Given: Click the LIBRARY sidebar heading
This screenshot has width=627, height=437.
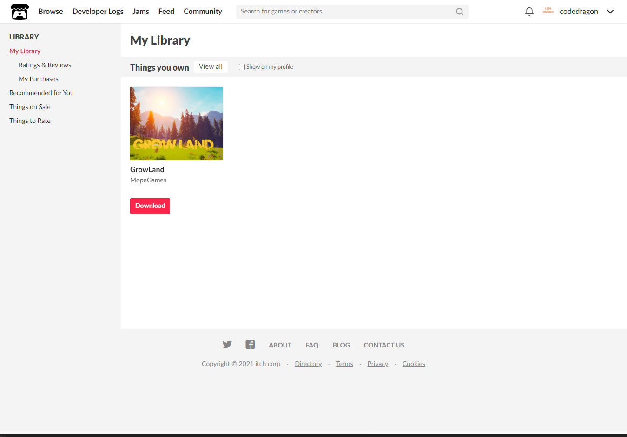Looking at the screenshot, I should pos(24,37).
